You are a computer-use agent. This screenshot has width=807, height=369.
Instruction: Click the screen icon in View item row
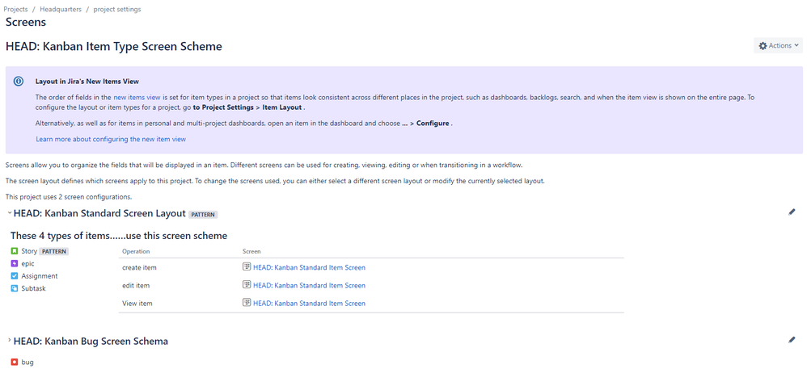point(247,304)
